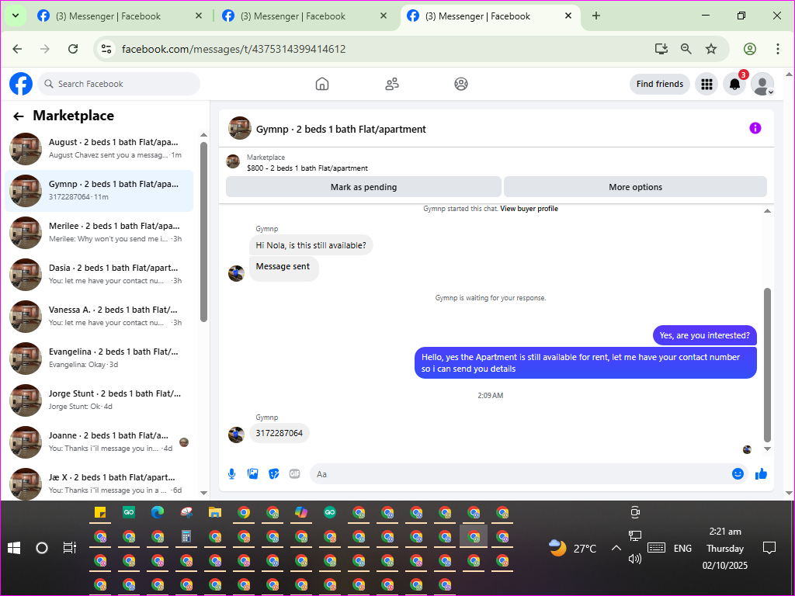Open the Groups icon in top navigation

coord(461,84)
